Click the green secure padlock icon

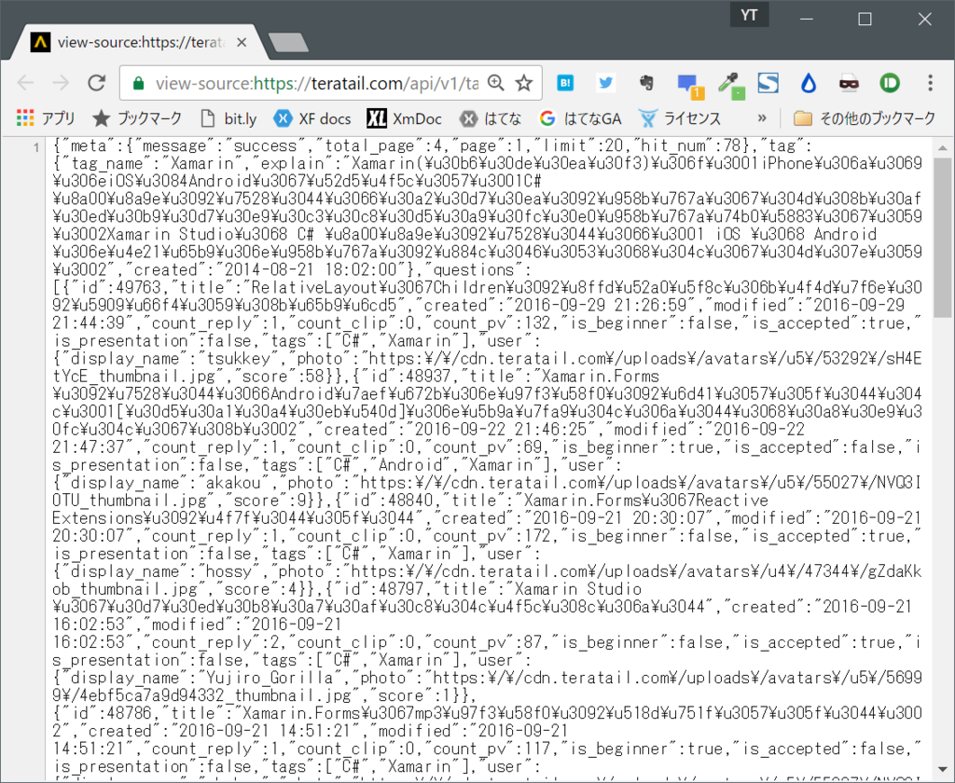point(139,83)
